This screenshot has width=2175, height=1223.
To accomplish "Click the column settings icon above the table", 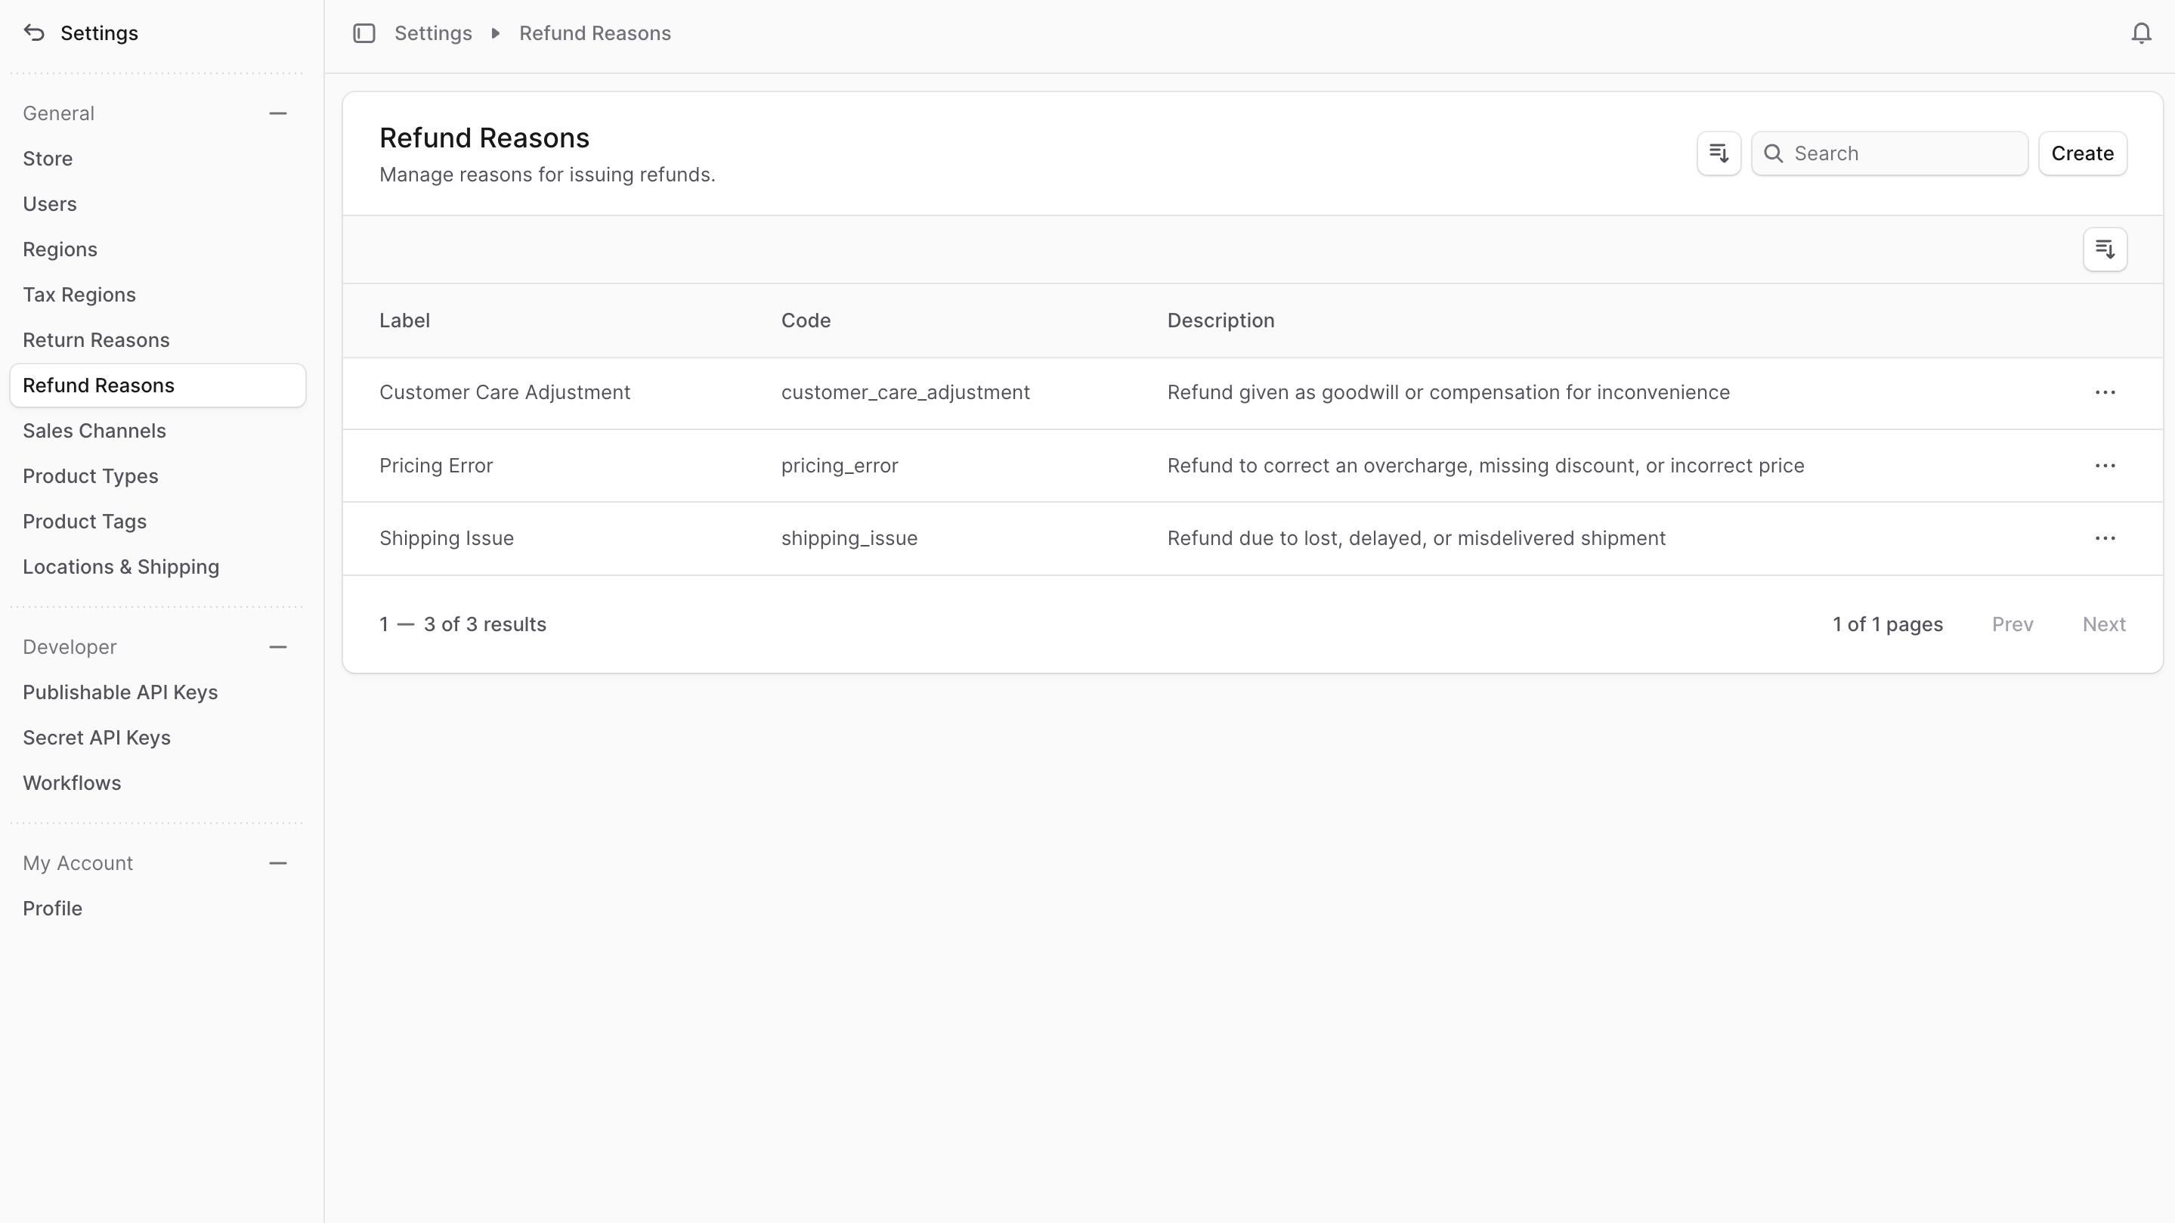I will tap(2105, 249).
